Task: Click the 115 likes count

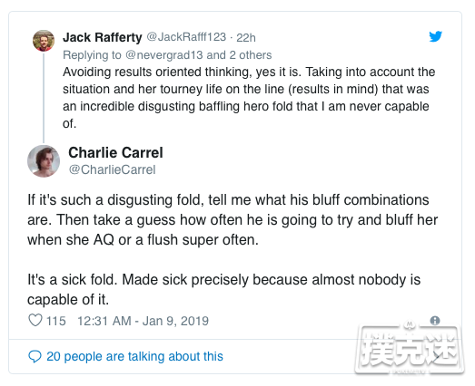Action: [55, 321]
